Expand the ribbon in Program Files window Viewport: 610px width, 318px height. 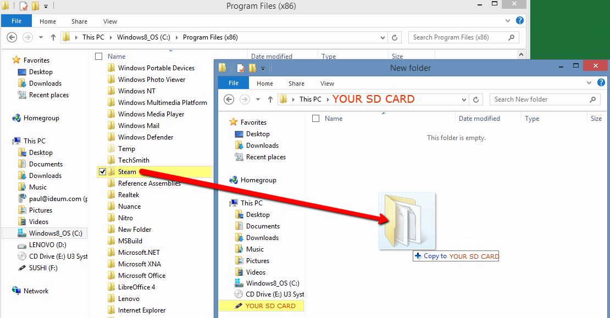(x=508, y=21)
